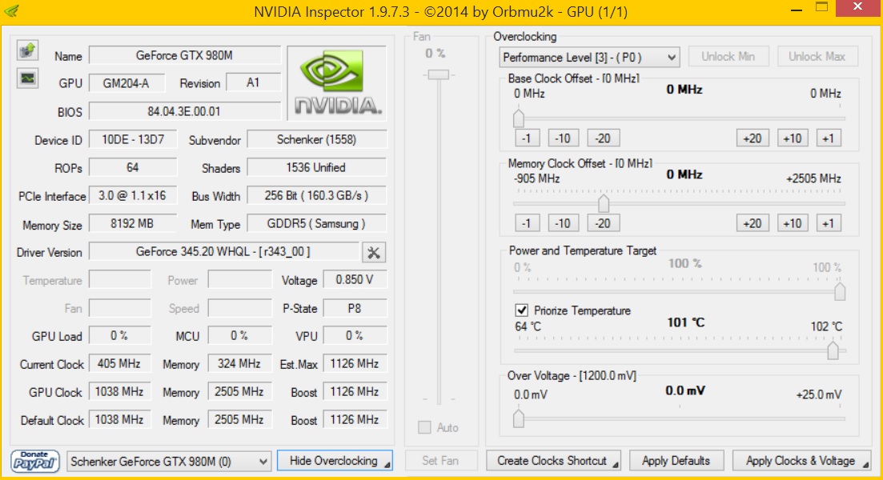Decrease Memory Clock Offset by 20
This screenshot has height=480, width=883.
[603, 223]
